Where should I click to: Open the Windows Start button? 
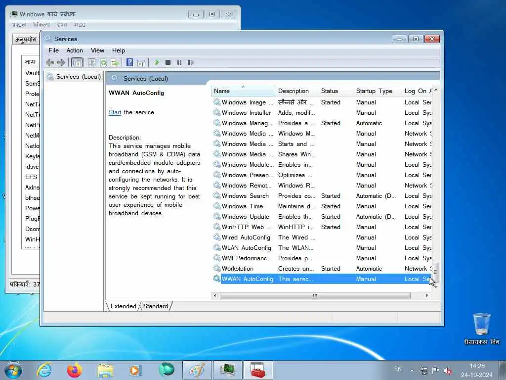point(13,370)
